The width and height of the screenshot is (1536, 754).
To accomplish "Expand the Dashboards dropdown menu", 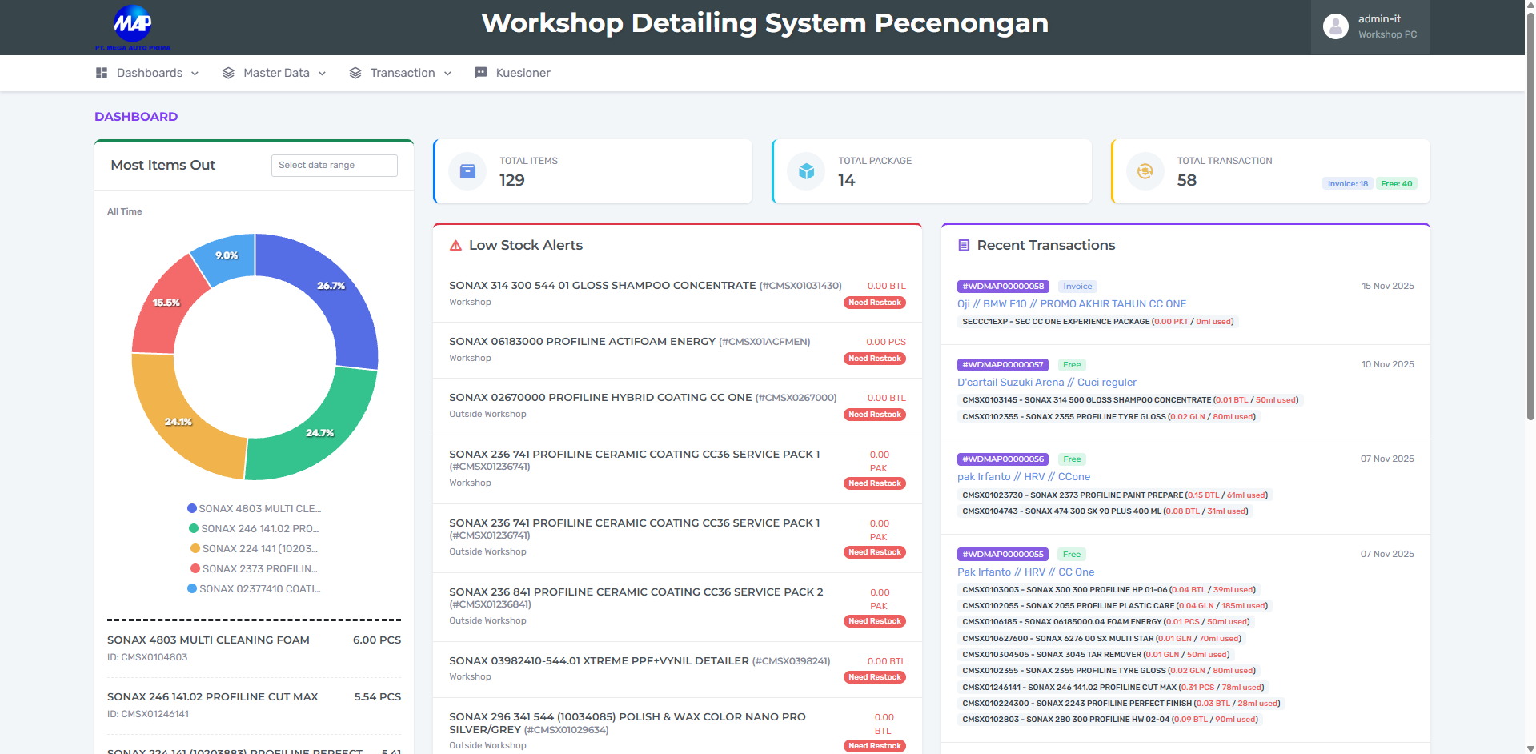I will point(149,73).
